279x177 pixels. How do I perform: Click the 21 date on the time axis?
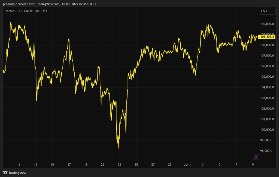click(x=102, y=165)
